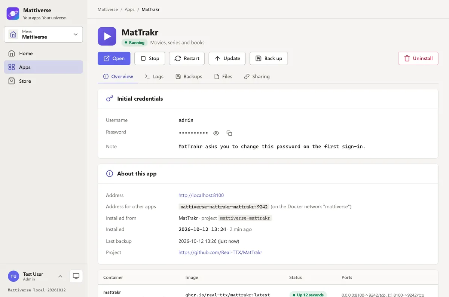Switch to the Logs tab
This screenshot has width=449, height=297.
point(154,77)
